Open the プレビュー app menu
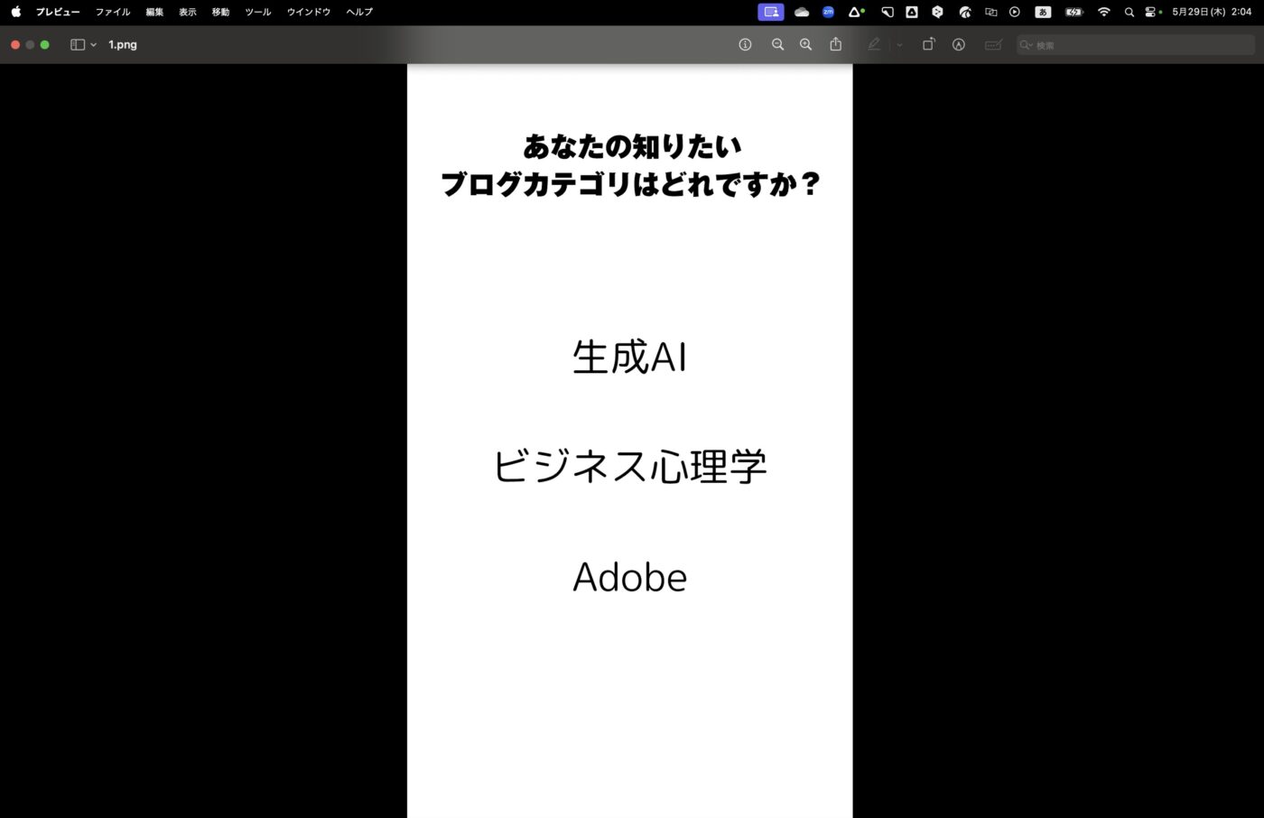 click(58, 12)
